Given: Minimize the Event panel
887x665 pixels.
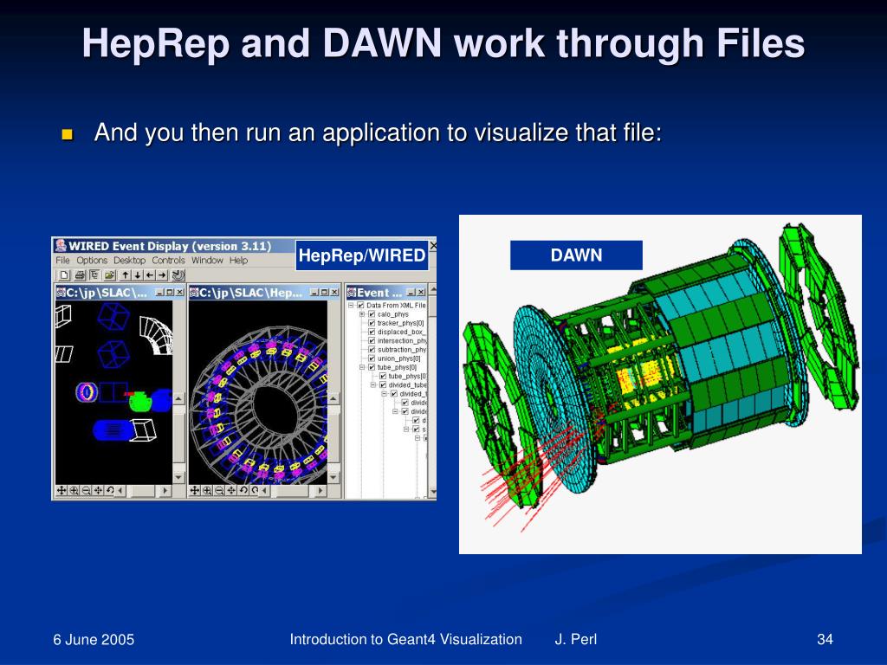Looking at the screenshot, I should [x=410, y=292].
